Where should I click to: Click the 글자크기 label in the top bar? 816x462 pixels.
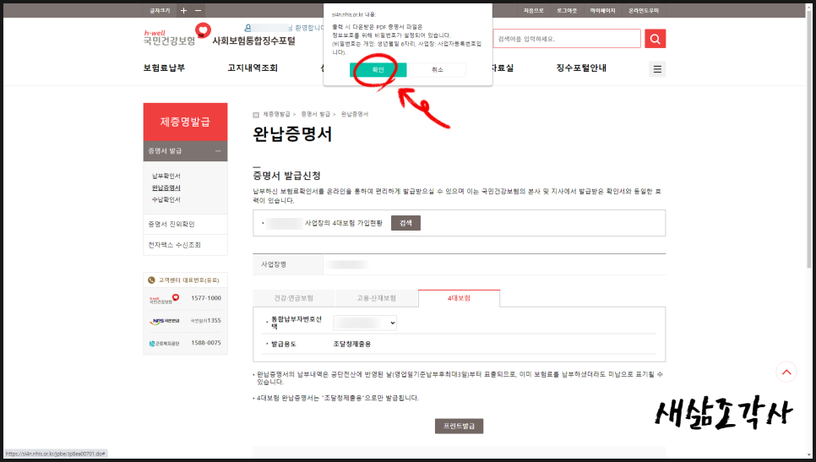pos(160,10)
